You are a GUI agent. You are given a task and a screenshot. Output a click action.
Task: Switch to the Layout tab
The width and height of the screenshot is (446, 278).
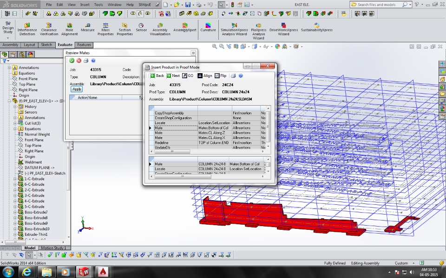[29, 45]
